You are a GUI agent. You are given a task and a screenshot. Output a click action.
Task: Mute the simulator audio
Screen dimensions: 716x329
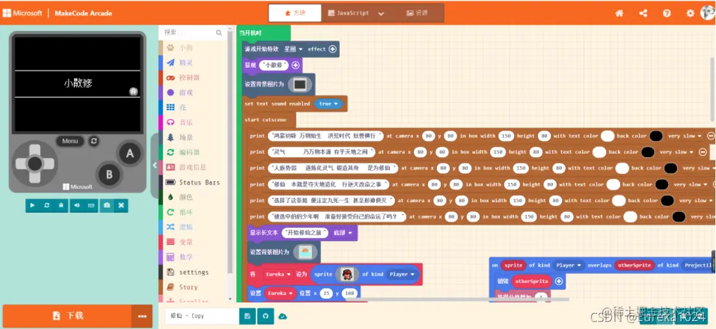point(76,206)
